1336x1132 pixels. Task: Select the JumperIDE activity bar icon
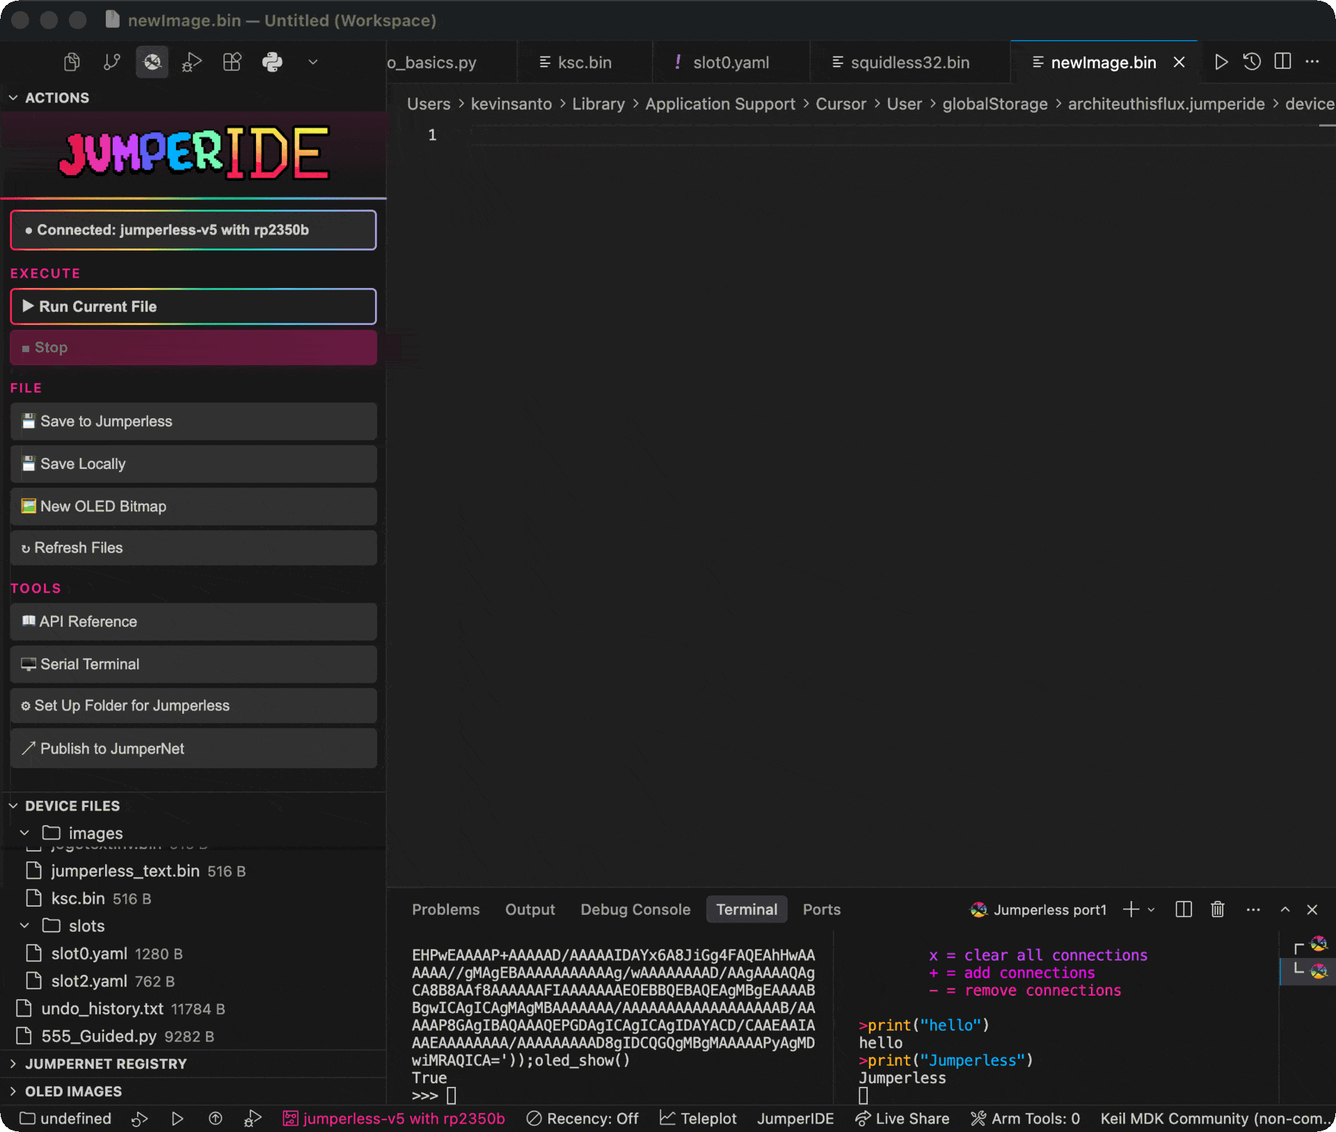152,63
